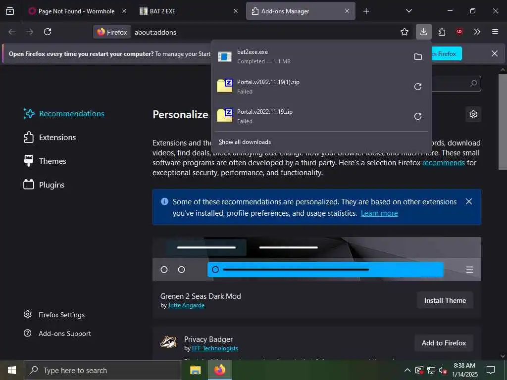The width and height of the screenshot is (507, 380).
Task: Click Show all downloads
Action: pyautogui.click(x=245, y=142)
